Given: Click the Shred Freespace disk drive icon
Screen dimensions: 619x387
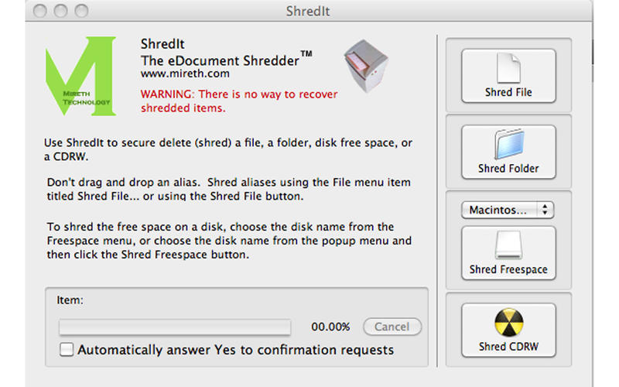Looking at the screenshot, I should [508, 246].
